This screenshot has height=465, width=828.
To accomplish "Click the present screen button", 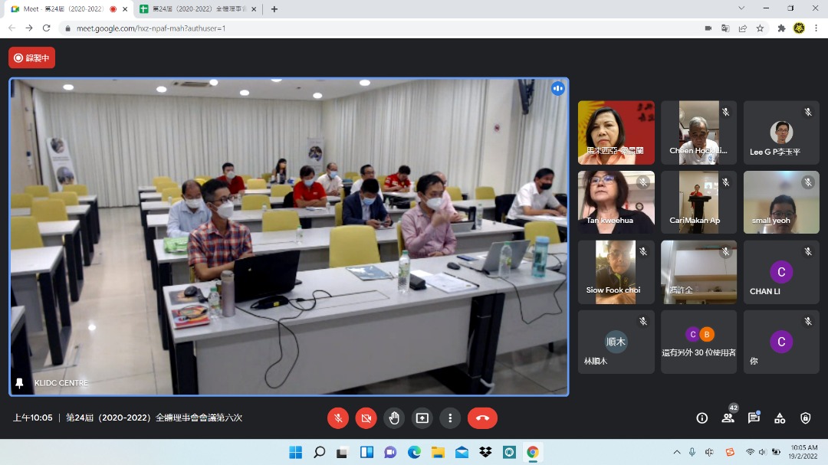I will point(422,418).
